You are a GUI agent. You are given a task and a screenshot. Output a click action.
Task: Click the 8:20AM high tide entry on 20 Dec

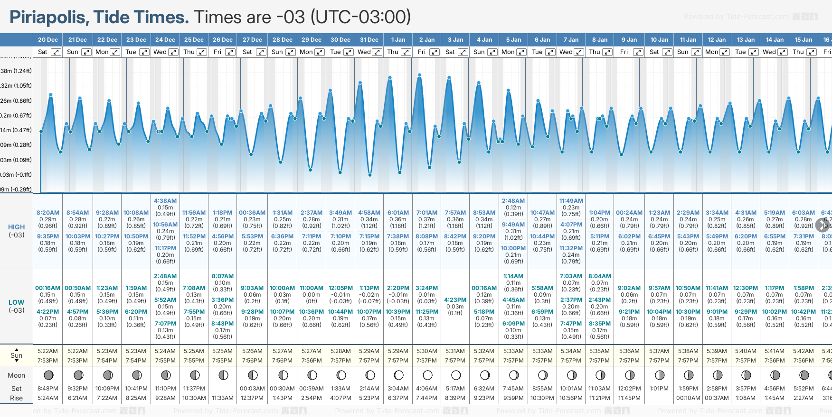pos(48,213)
